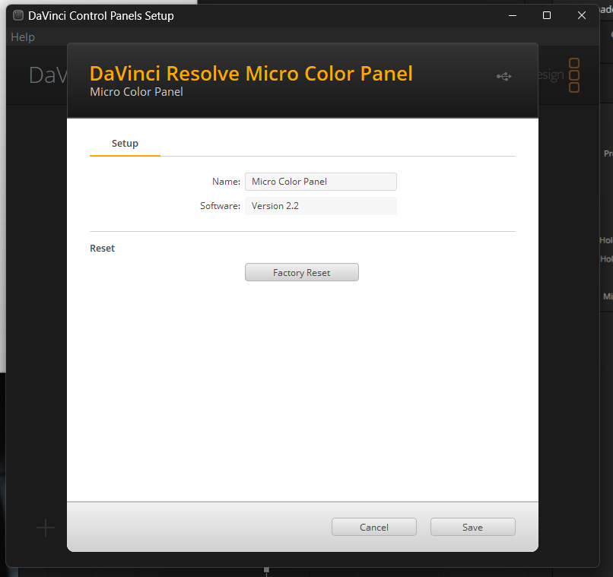This screenshot has height=577, width=613.
Task: Close the DaVinci Control Panels Setup window
Action: [x=582, y=16]
